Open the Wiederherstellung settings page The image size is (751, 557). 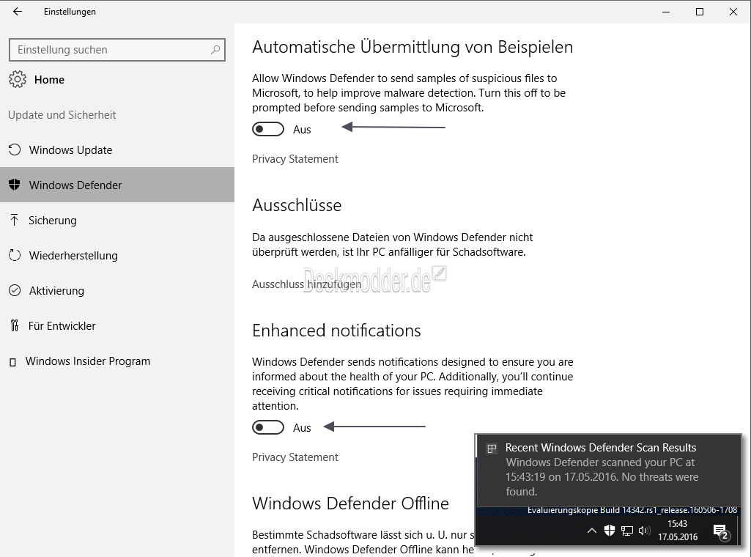(117, 255)
